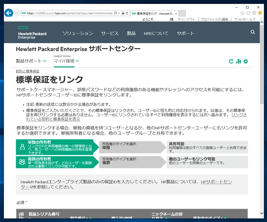Click the URL address field
267x222 pixels.
point(70,13)
